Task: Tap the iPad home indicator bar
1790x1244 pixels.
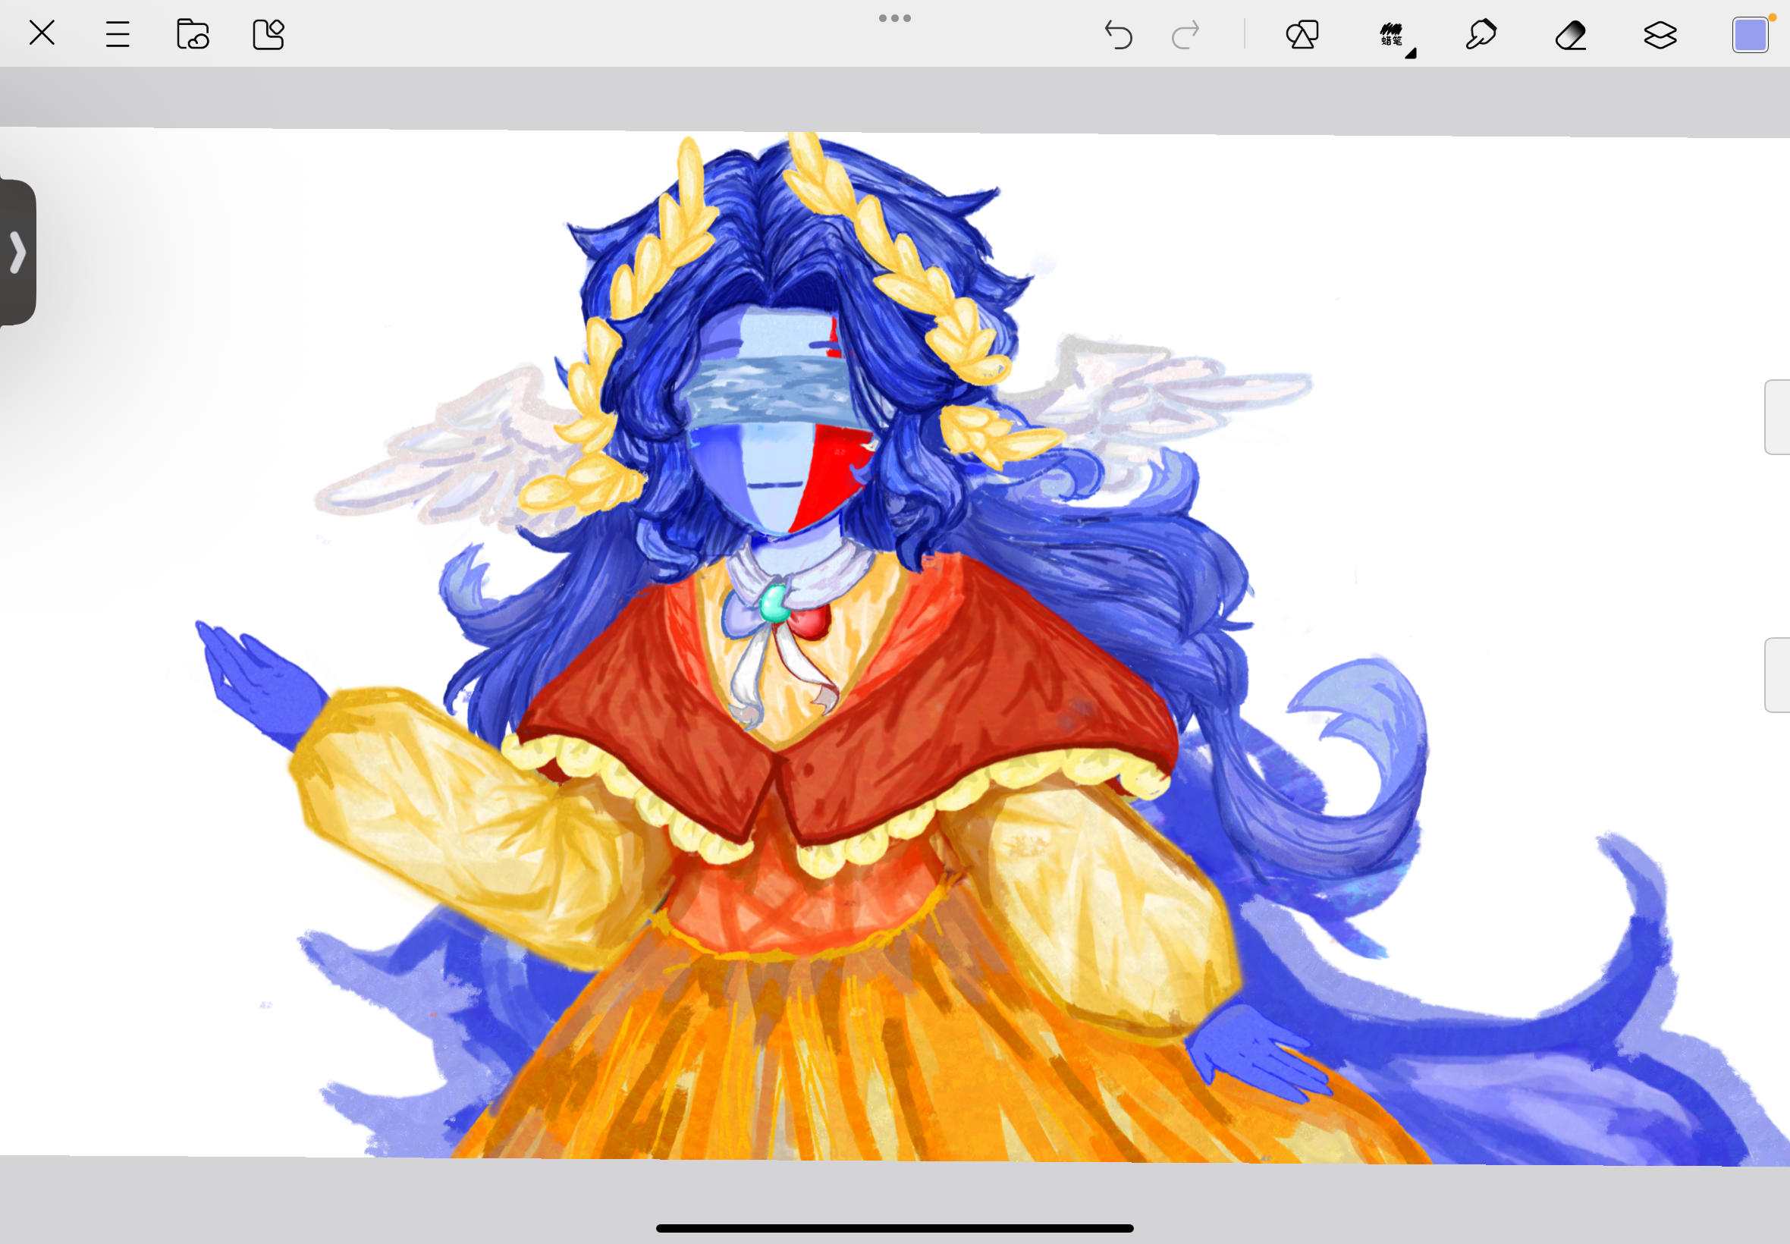Action: click(x=894, y=1228)
